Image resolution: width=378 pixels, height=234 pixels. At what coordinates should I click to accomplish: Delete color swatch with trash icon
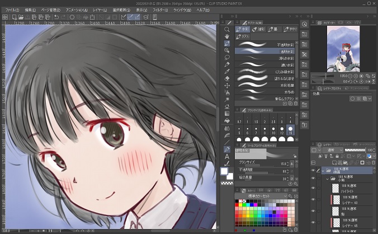pos(296,230)
